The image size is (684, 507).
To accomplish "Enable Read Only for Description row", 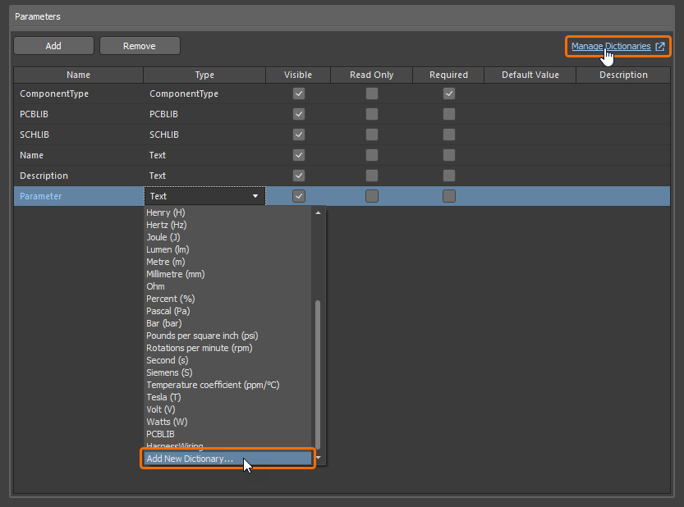I will coord(372,176).
